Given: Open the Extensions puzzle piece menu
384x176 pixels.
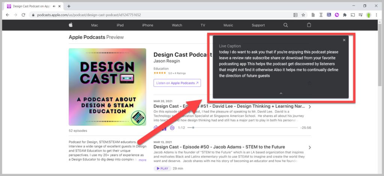Looking at the screenshot, I should [x=345, y=15].
